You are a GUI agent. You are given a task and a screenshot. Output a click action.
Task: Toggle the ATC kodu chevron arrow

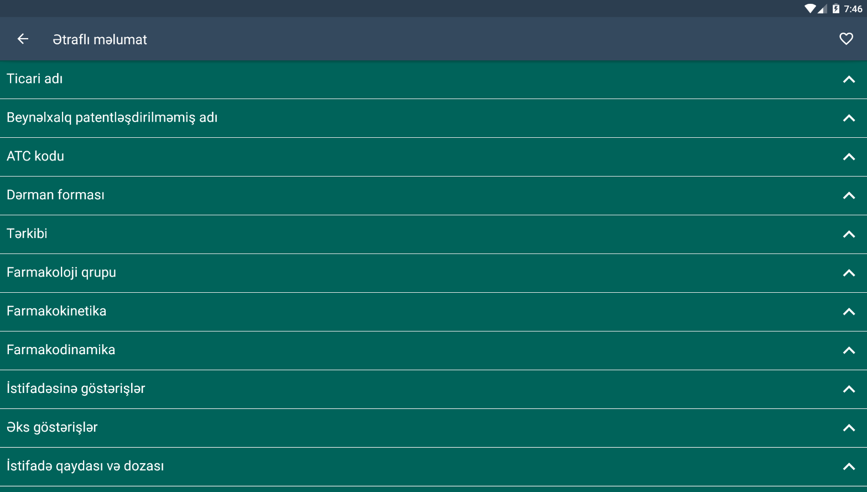coord(849,157)
